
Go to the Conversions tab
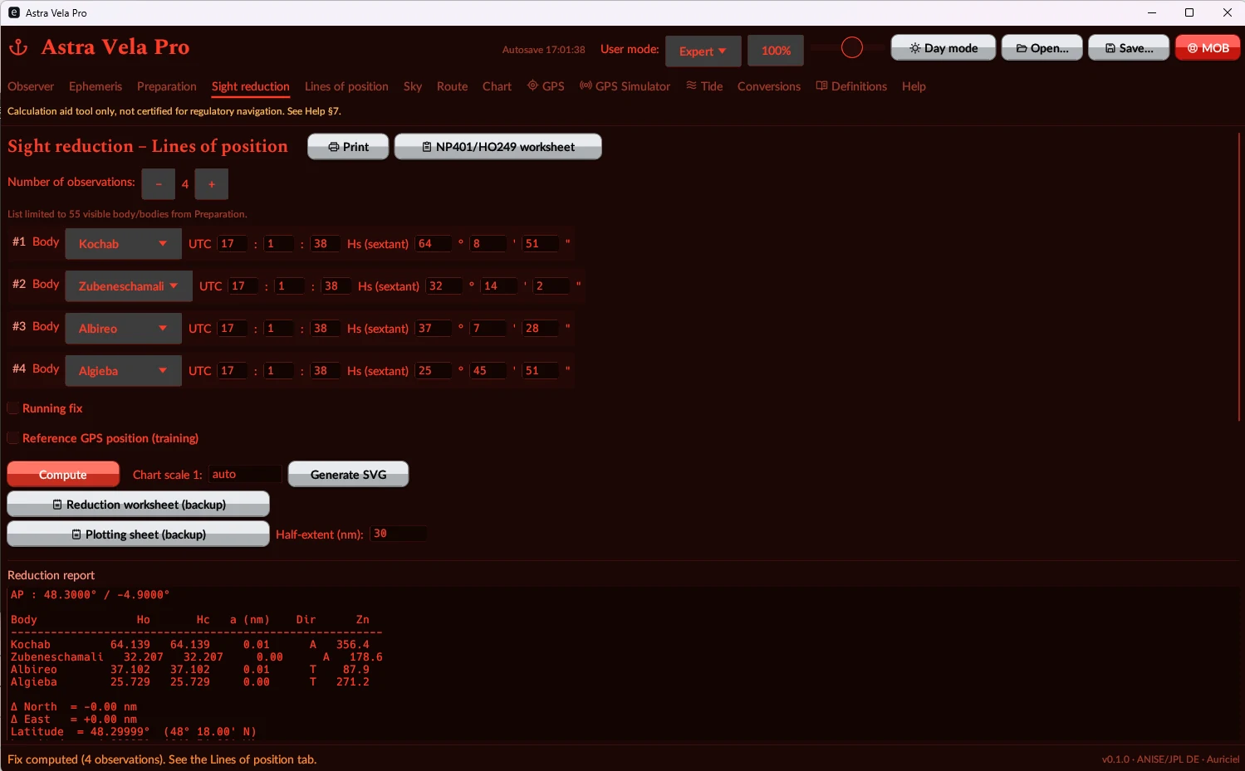(x=769, y=86)
